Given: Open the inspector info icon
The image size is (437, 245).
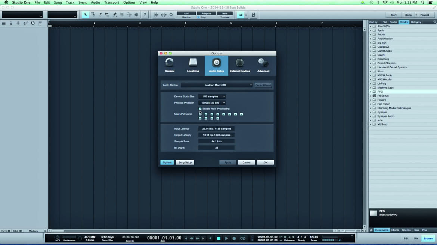Looking at the screenshot, I should [x=11, y=23].
